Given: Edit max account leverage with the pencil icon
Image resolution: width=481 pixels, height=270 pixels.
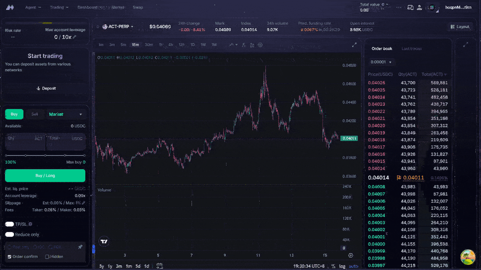Looking at the screenshot, I should point(75,37).
